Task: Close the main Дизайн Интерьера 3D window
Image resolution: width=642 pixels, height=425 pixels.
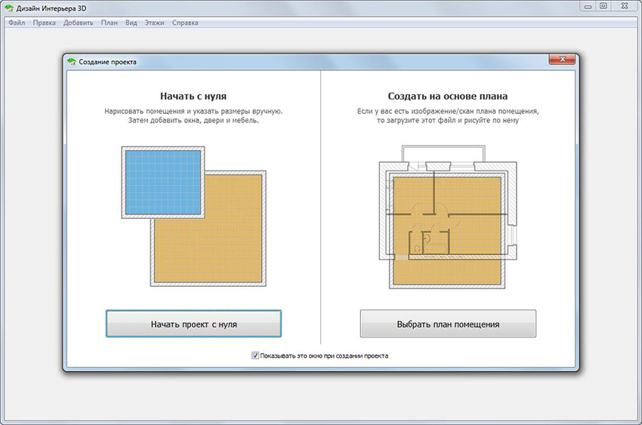Action: [625, 6]
